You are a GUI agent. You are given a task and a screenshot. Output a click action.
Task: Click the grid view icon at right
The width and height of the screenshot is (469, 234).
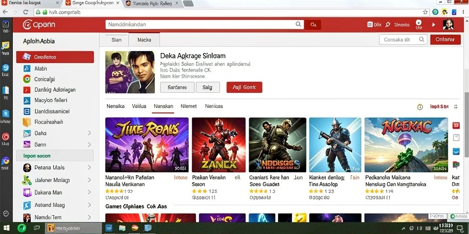click(456, 107)
